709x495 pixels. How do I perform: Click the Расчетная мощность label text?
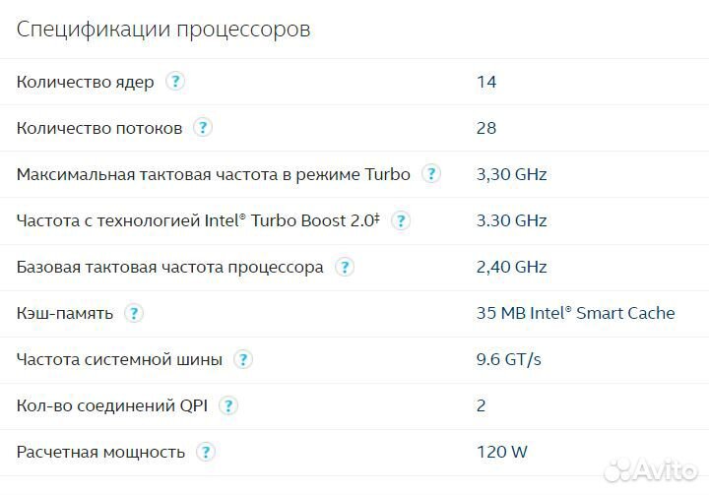point(100,452)
